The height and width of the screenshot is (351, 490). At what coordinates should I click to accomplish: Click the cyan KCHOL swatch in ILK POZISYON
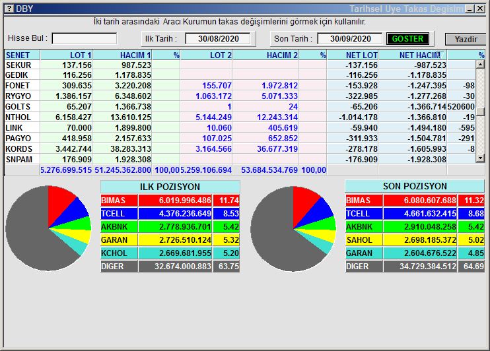(x=119, y=253)
